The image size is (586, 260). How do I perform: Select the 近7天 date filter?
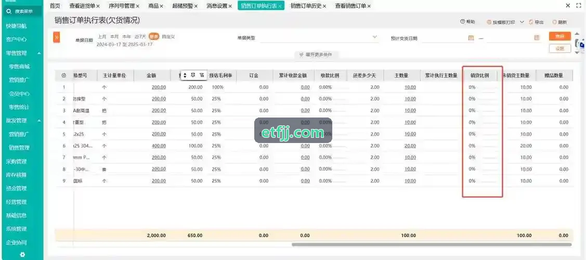tap(140, 36)
